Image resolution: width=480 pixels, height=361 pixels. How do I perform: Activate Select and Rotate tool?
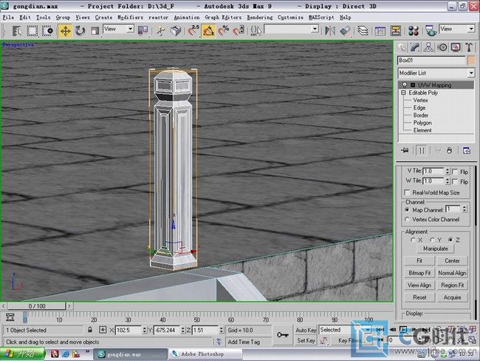click(x=80, y=30)
